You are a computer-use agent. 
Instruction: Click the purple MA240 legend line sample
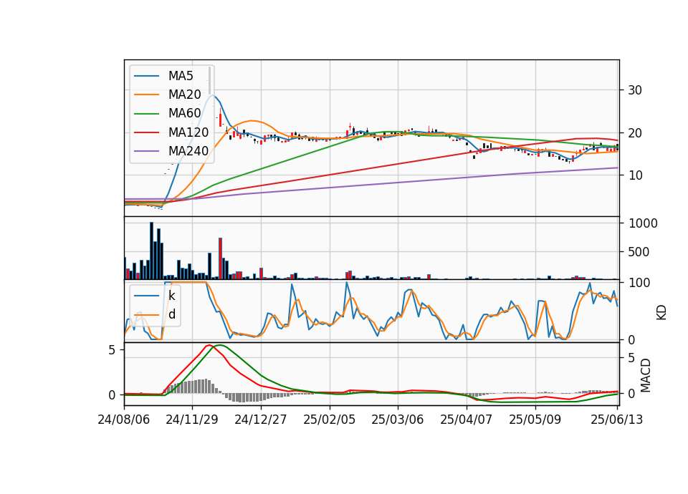146,151
